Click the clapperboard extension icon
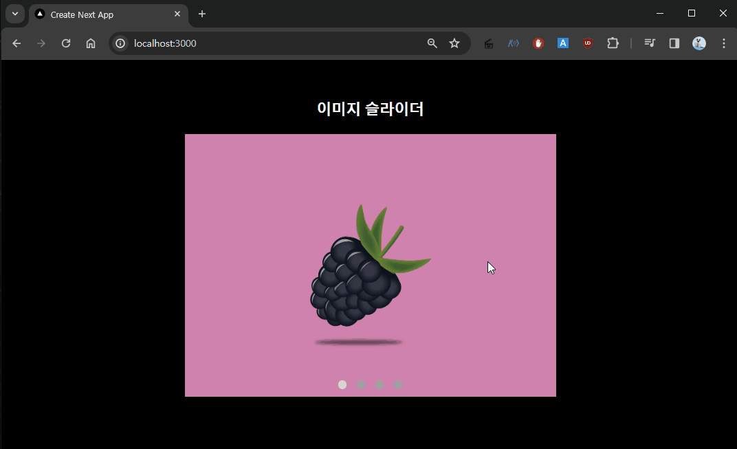The image size is (737, 449). pos(489,43)
